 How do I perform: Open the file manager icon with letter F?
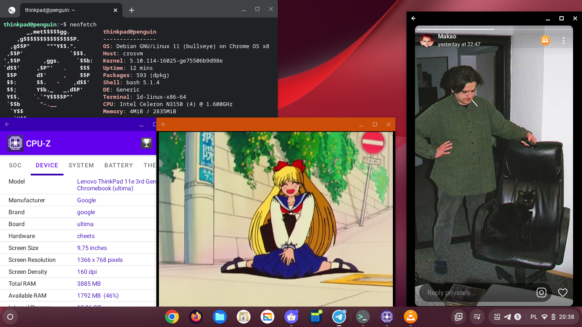tap(244, 317)
